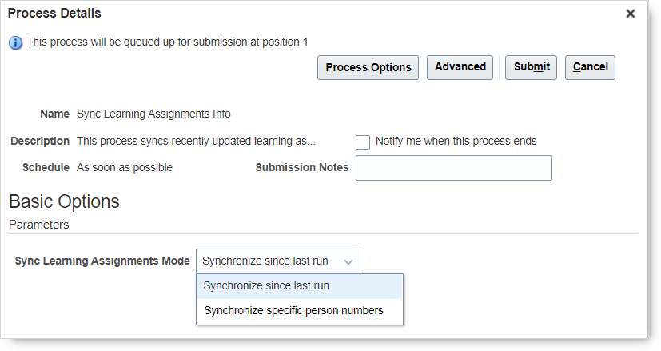
Task: Click the Parameters section label
Action: click(x=38, y=225)
